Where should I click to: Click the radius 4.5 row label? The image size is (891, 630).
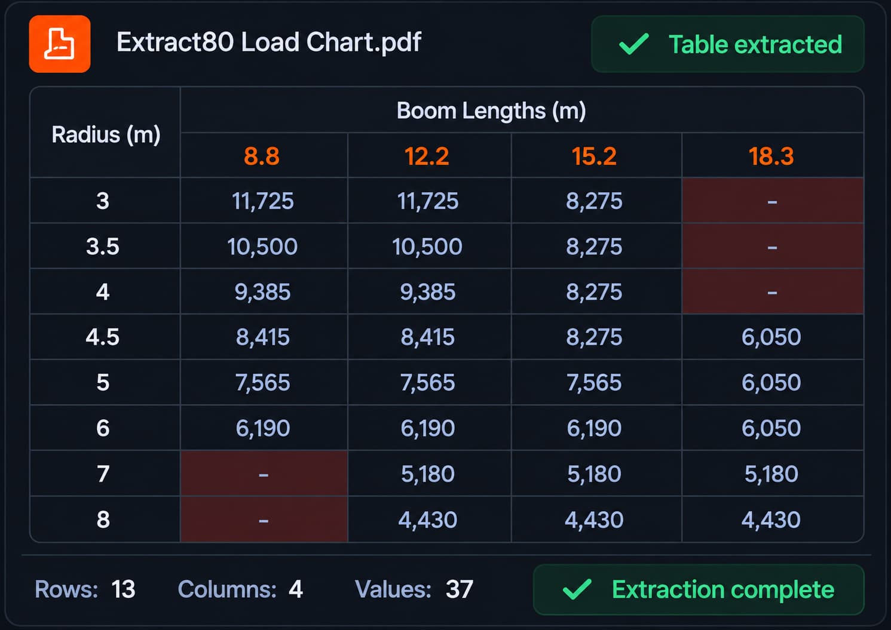click(103, 337)
